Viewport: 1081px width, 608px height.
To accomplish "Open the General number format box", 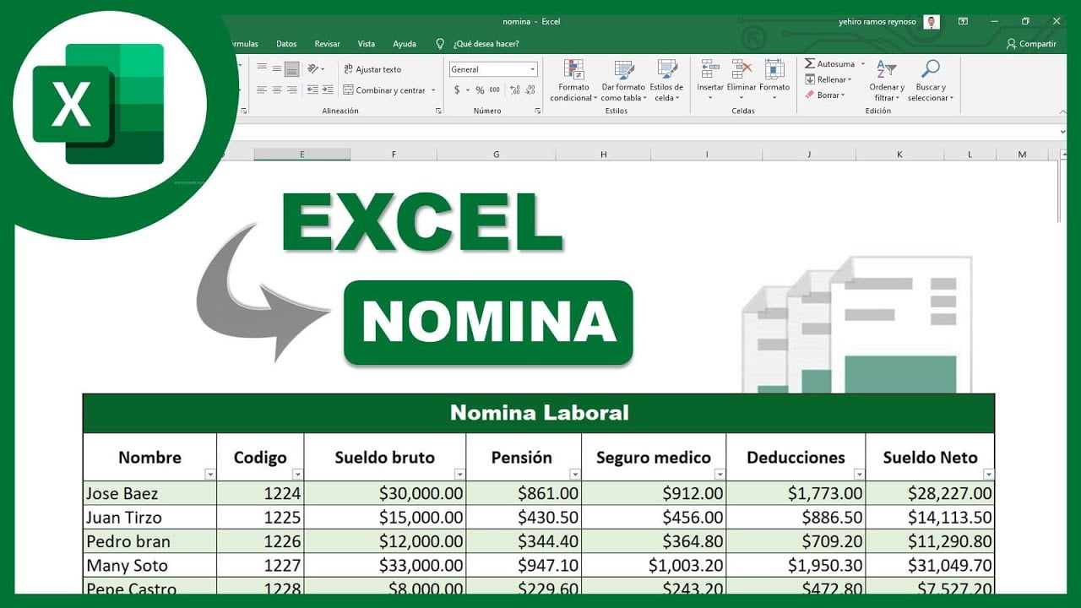I will coord(493,69).
